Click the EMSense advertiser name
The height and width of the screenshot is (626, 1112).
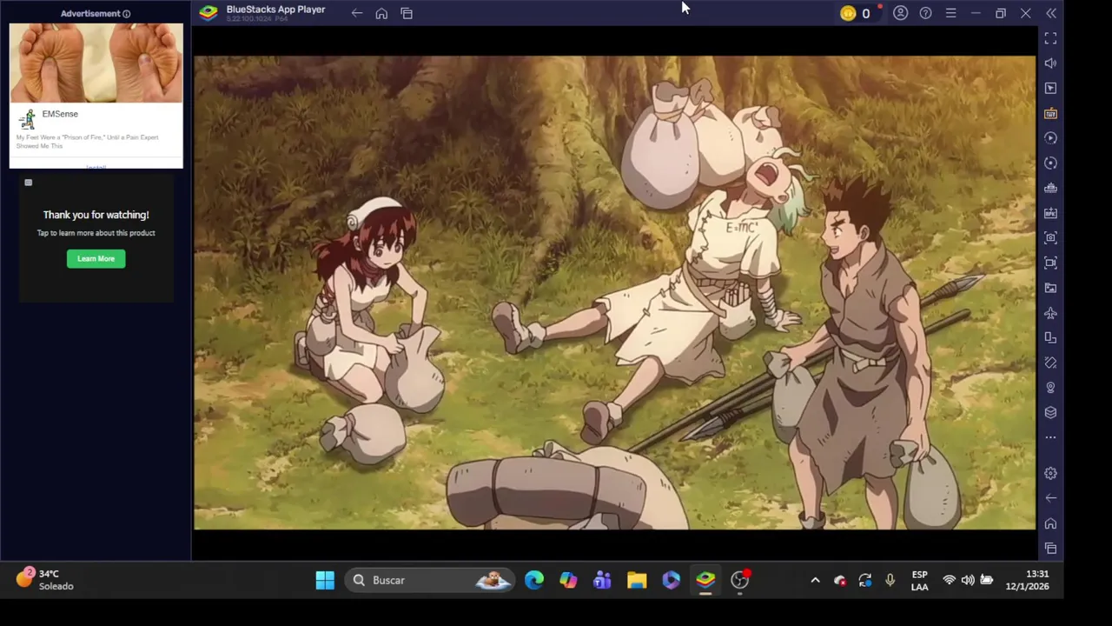pos(60,114)
